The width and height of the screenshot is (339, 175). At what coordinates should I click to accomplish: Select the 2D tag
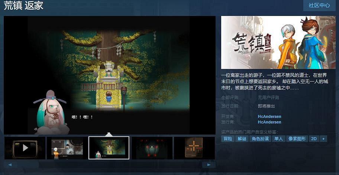[x=314, y=139]
